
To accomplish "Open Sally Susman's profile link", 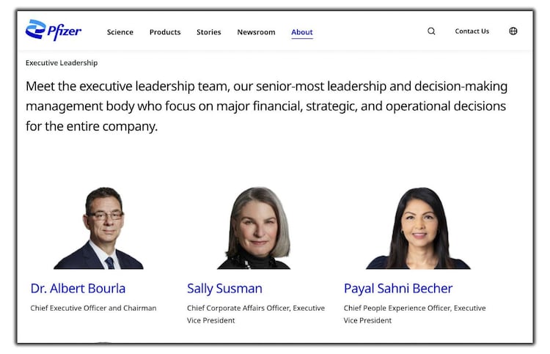I will 224,288.
